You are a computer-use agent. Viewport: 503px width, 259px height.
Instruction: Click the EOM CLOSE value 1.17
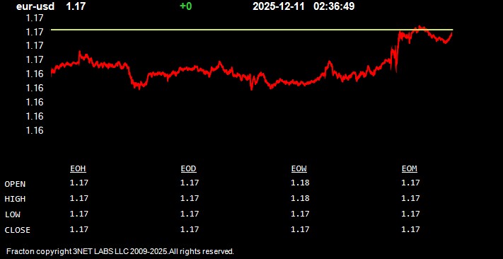pos(410,229)
